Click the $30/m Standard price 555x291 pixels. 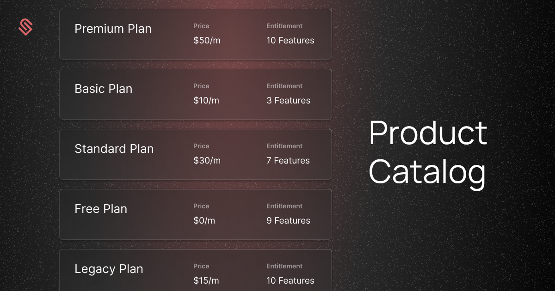(207, 161)
